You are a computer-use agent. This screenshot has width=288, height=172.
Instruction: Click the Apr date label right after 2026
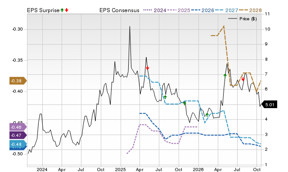218,169
